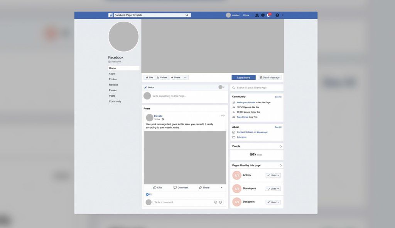Click the Learn More button
This screenshot has width=395, height=228.
pos(244,77)
